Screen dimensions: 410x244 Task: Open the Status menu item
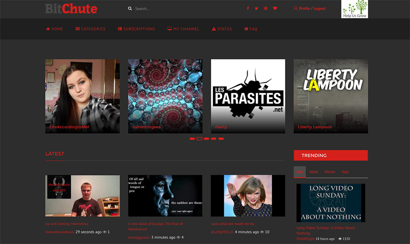[x=222, y=29]
